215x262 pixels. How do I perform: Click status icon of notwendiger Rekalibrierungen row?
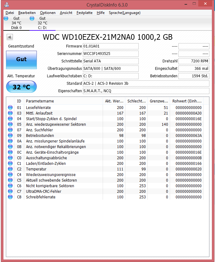click(x=10, y=147)
